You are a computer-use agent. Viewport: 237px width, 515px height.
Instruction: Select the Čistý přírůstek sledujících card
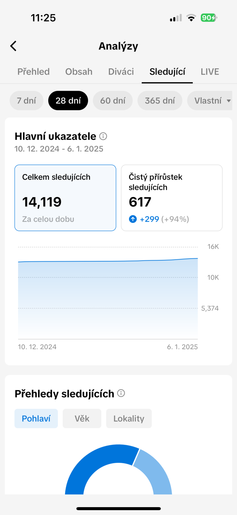pos(172,198)
